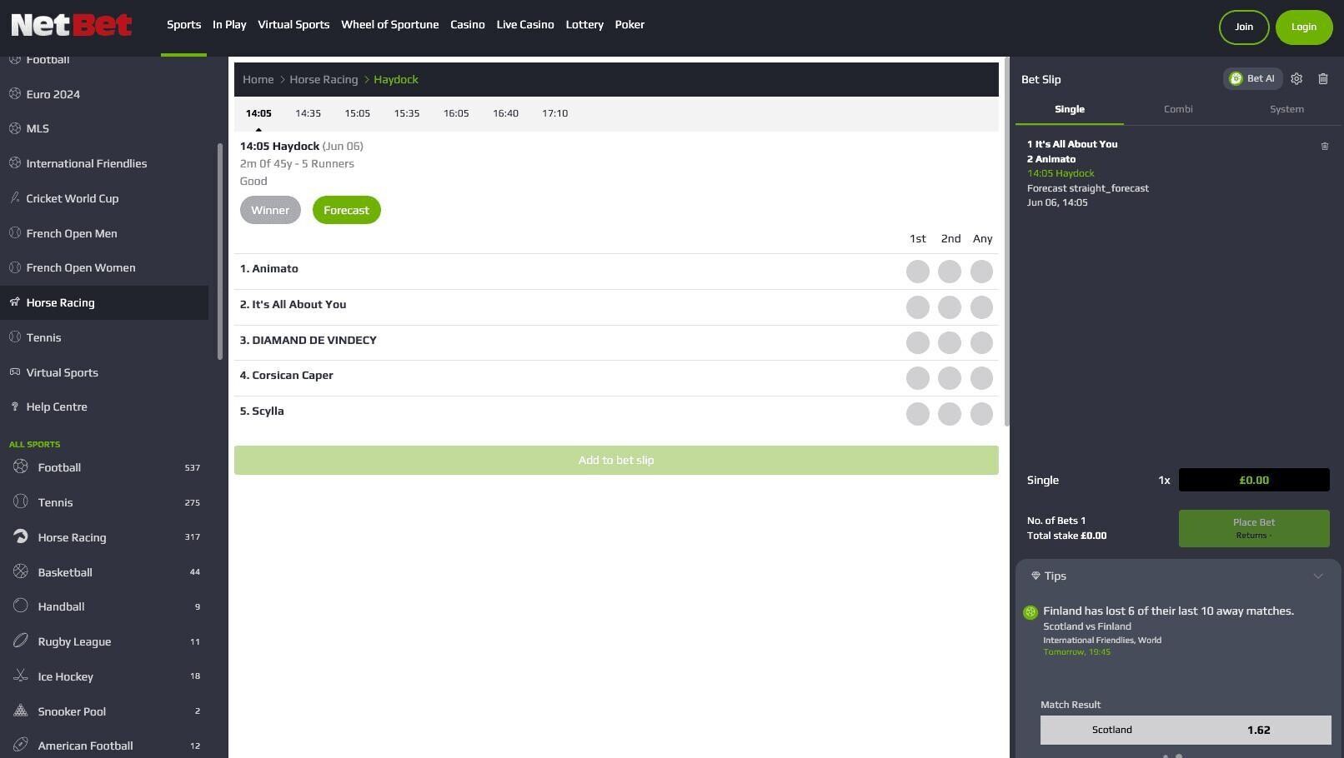Select Animato to finish 1st
Viewport: 1344px width, 758px height.
click(918, 272)
